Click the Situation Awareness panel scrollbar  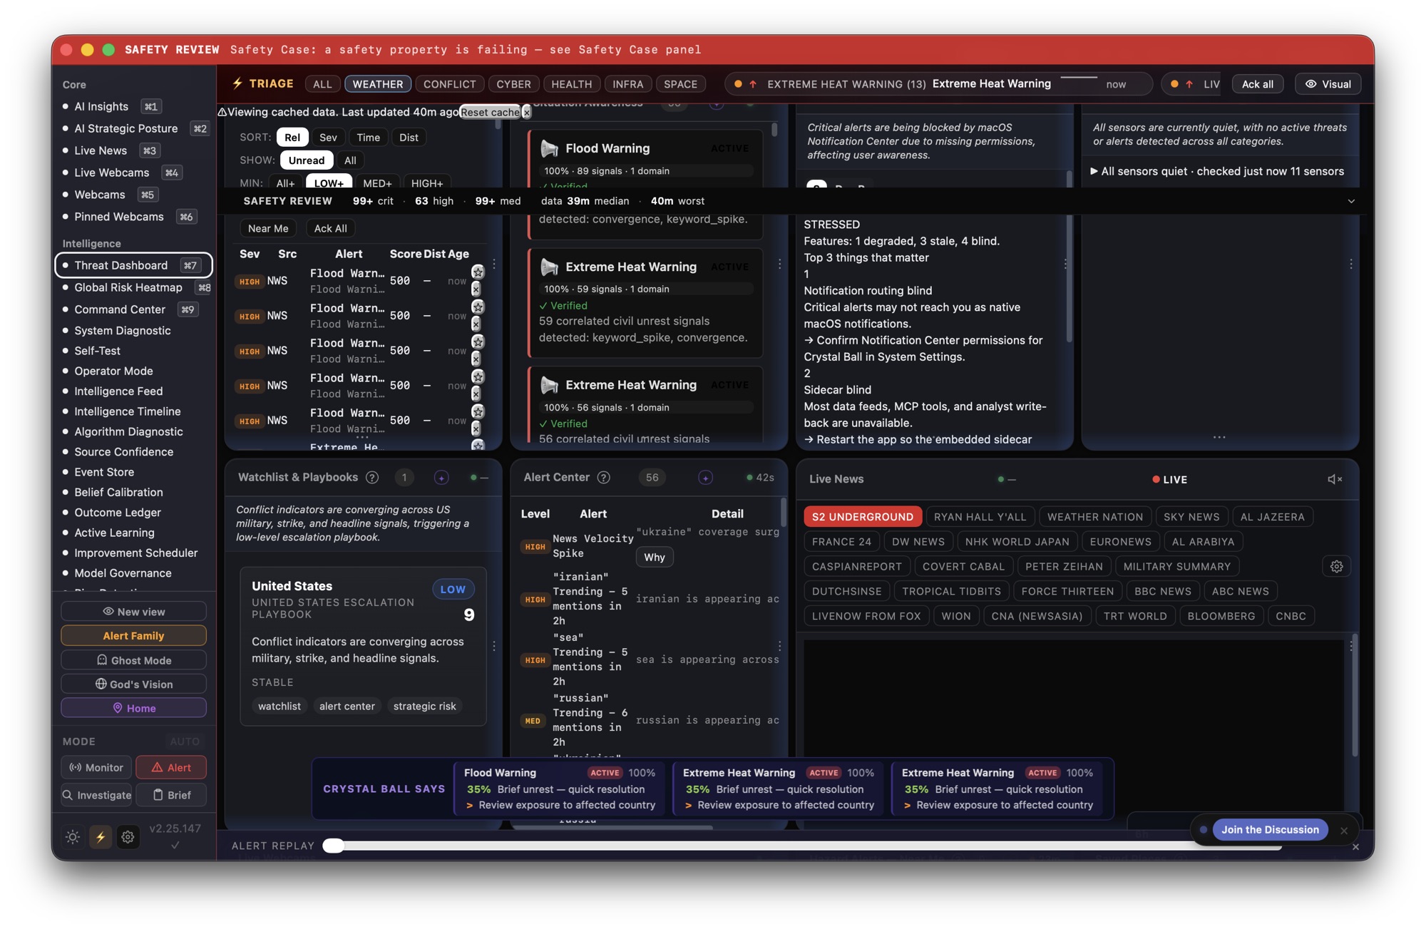(774, 130)
